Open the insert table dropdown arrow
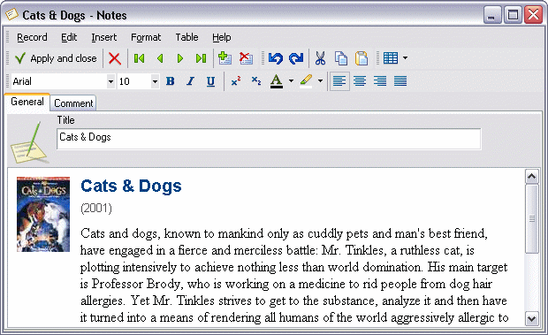 [x=405, y=58]
